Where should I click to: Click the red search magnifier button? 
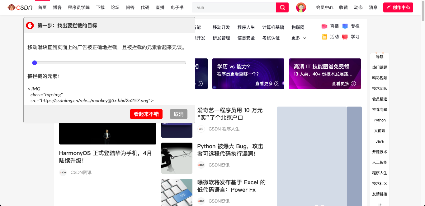[x=282, y=7]
